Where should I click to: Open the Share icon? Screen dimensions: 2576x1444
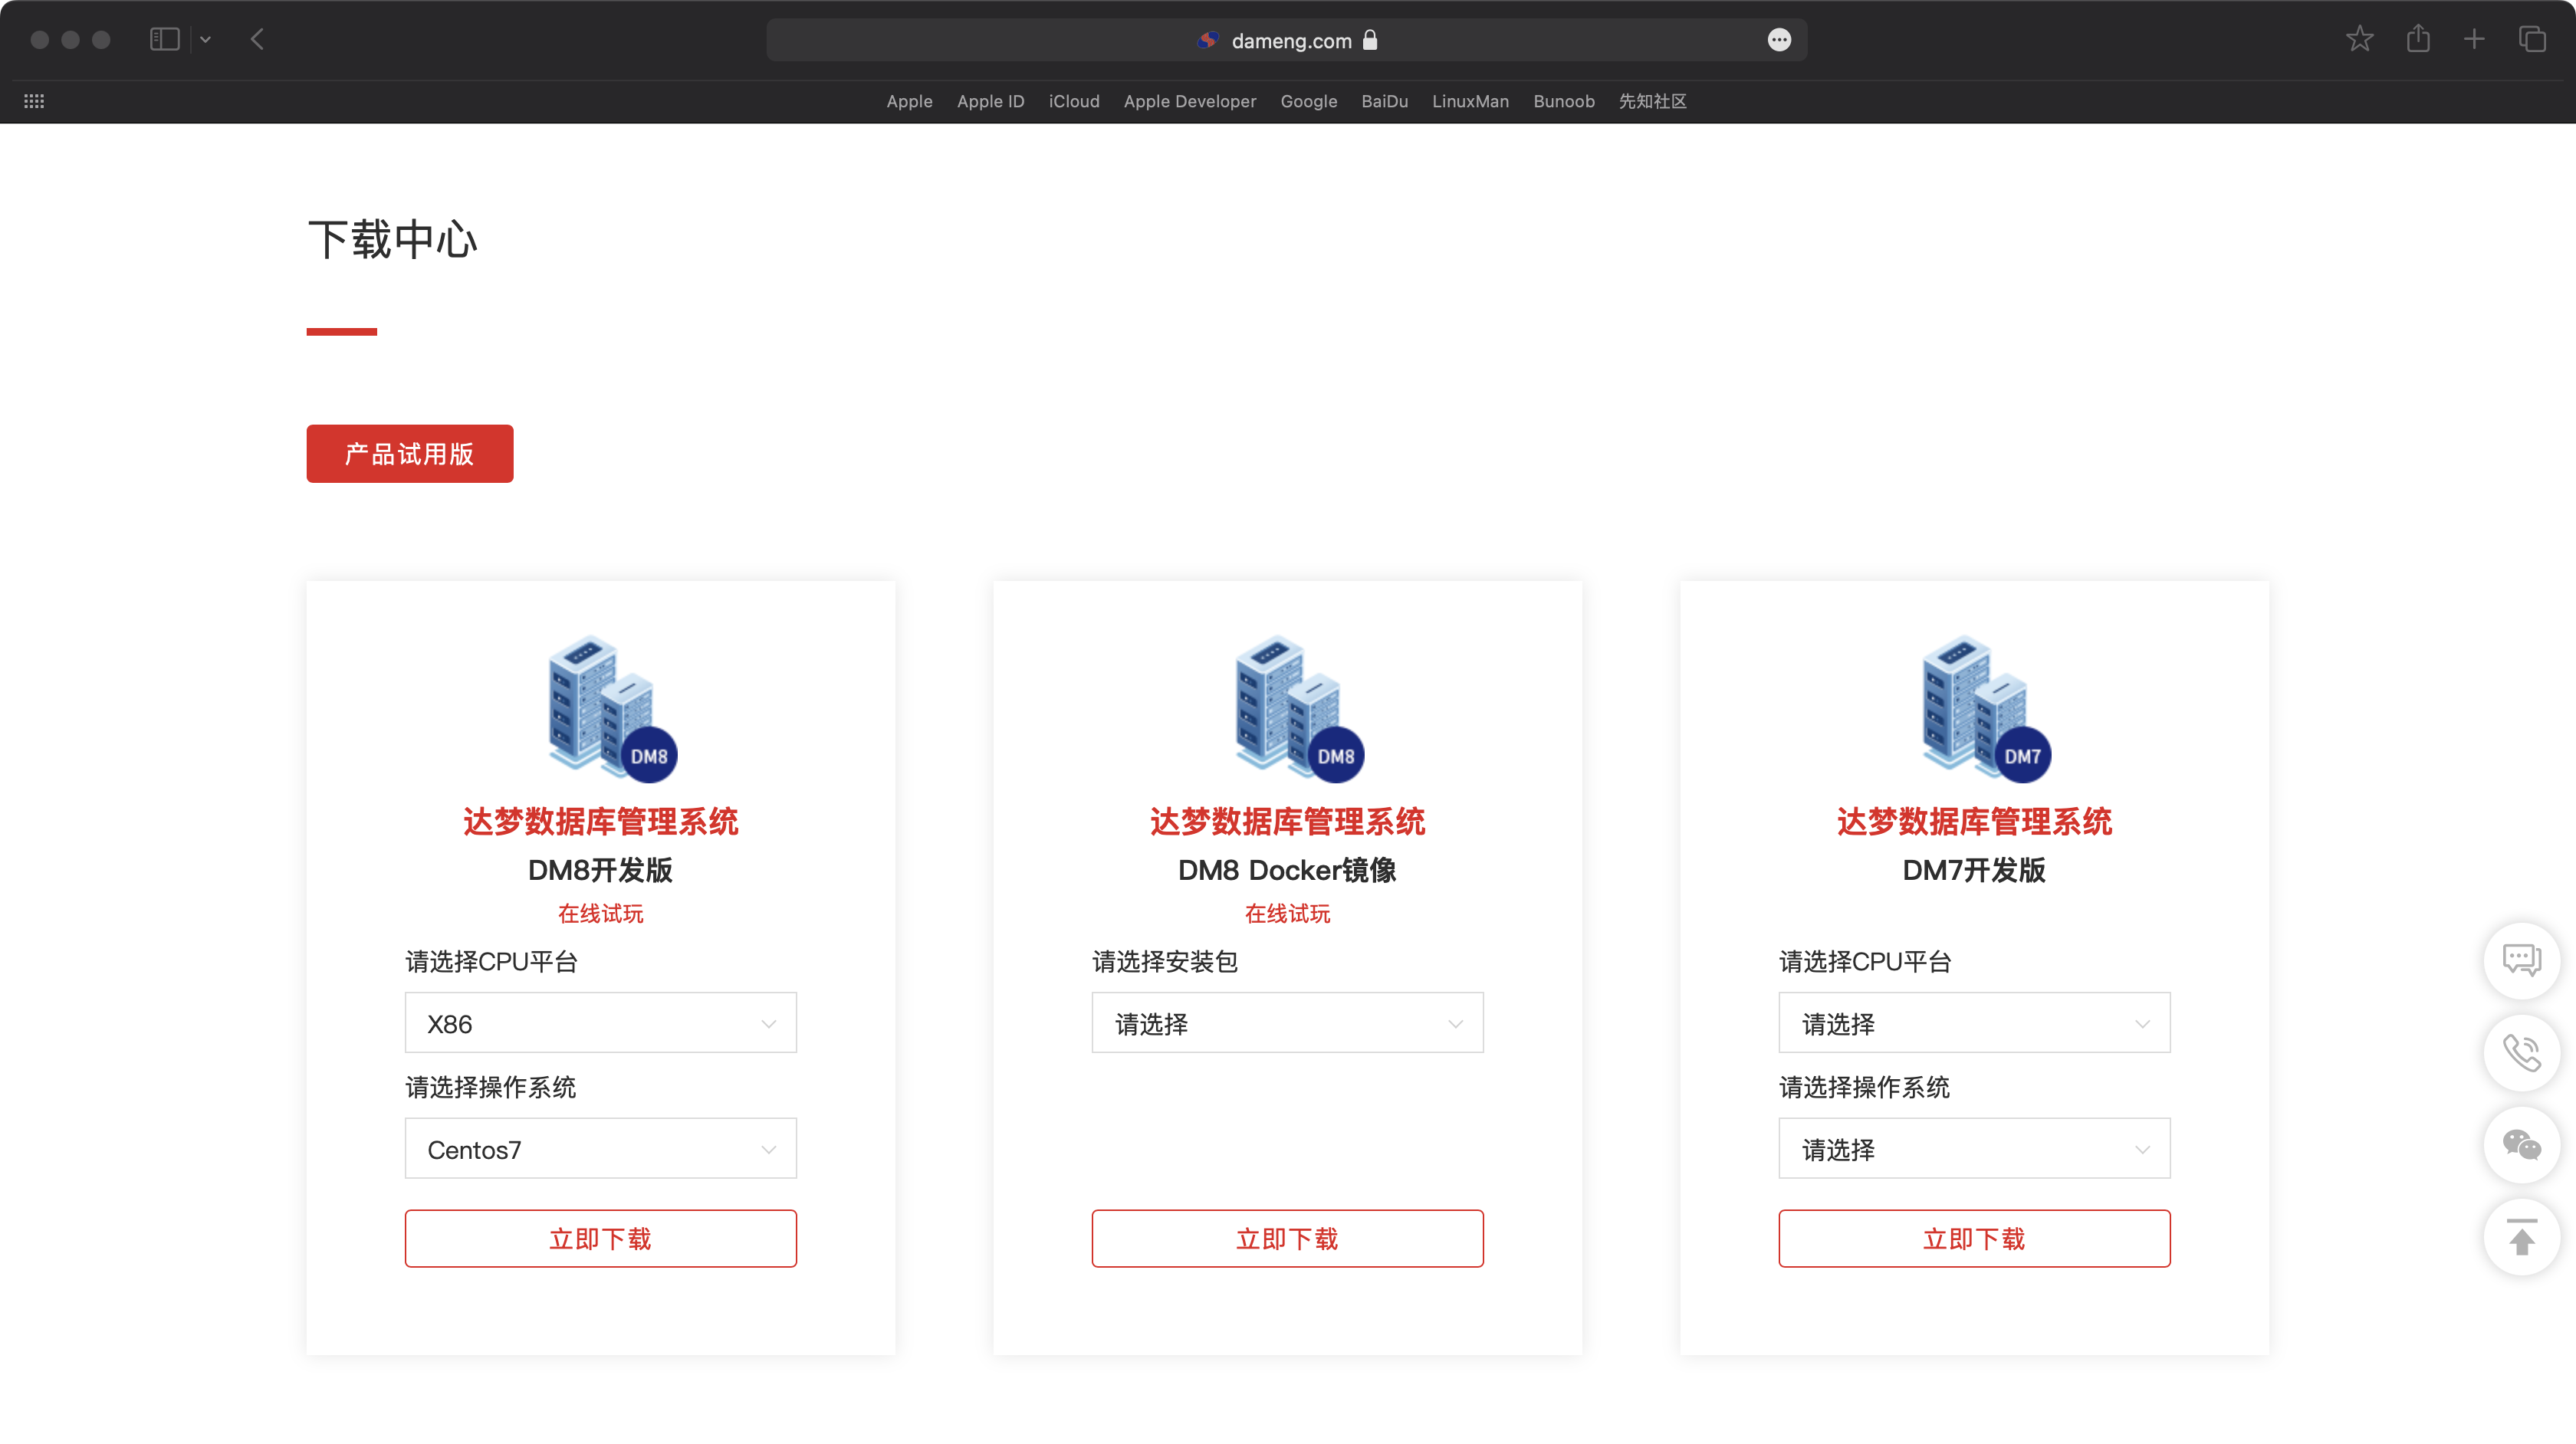pos(2418,39)
